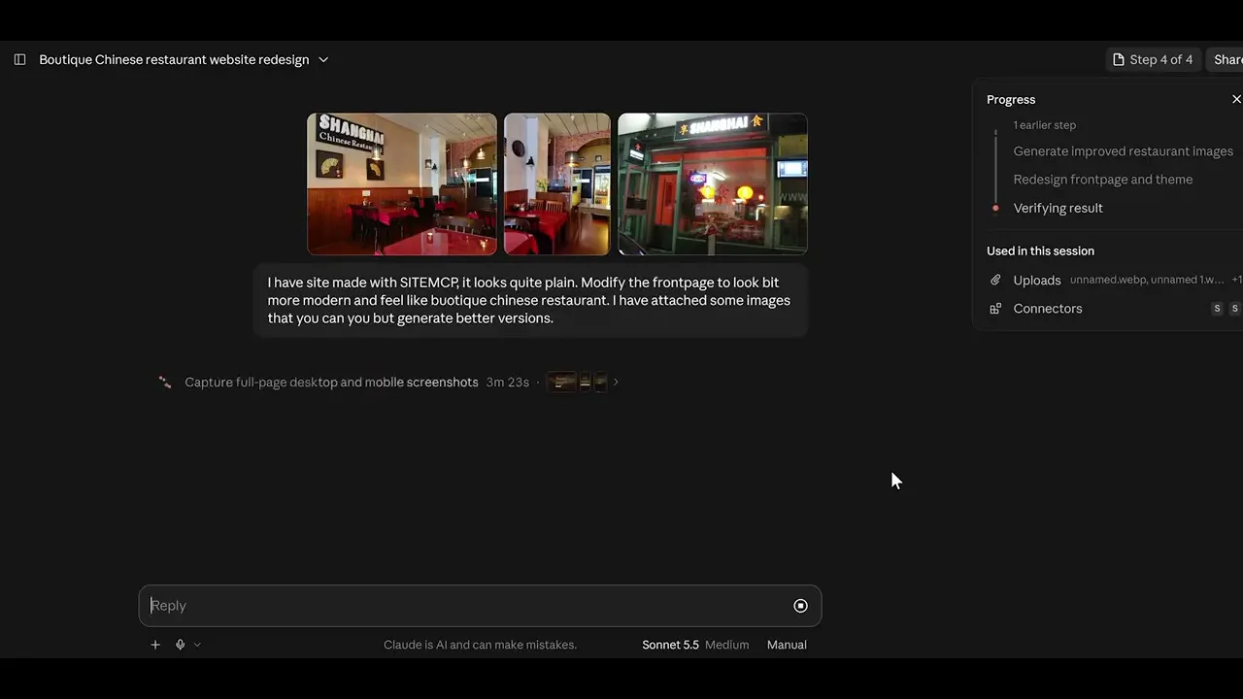1243x699 pixels.
Task: Expand the microphone options chevron
Action: pos(197,645)
